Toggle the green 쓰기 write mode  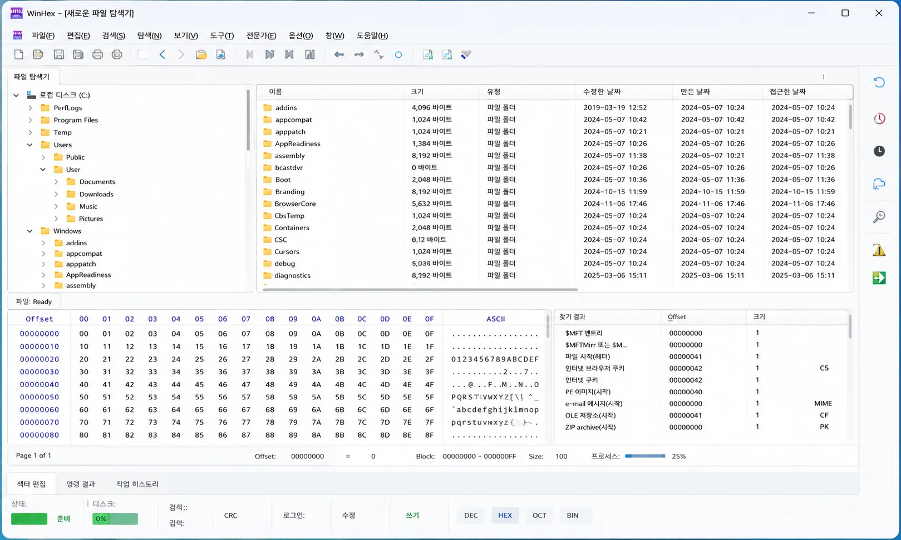pos(412,516)
